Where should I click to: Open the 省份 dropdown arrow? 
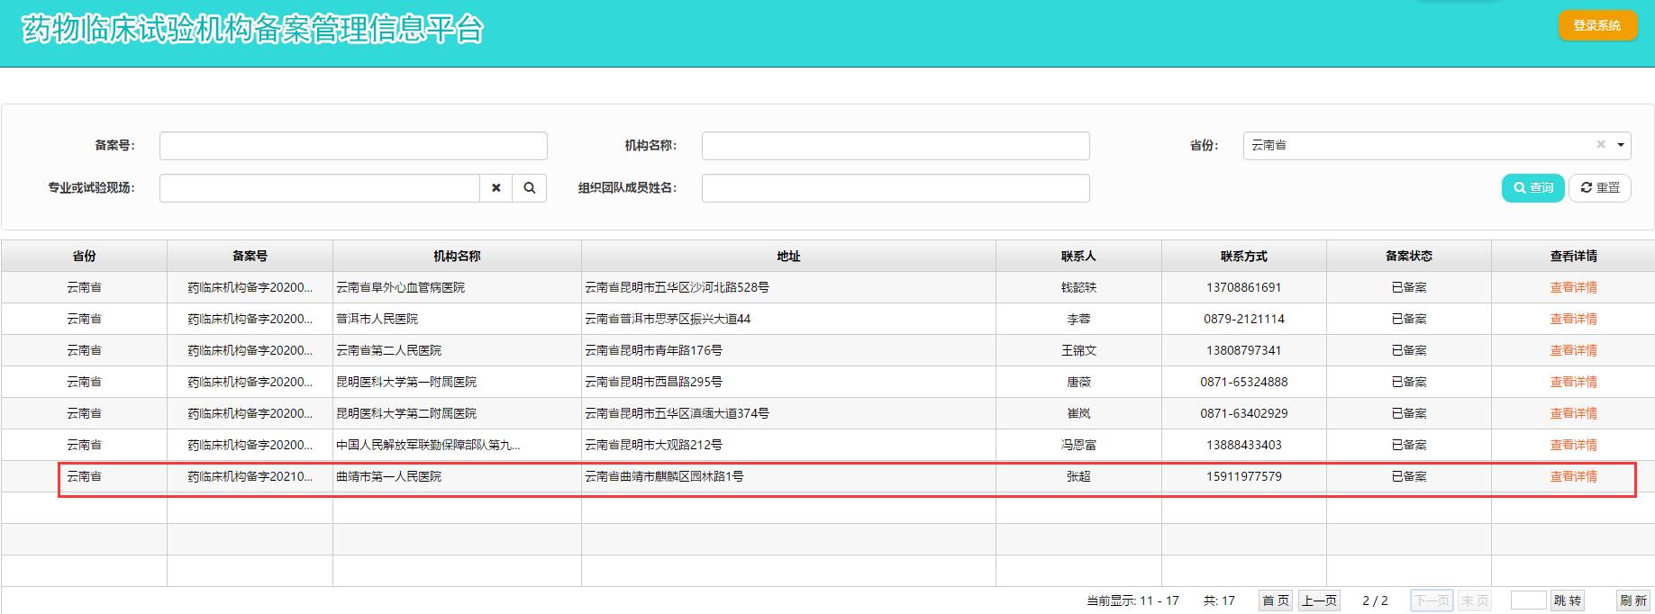pyautogui.click(x=1621, y=145)
